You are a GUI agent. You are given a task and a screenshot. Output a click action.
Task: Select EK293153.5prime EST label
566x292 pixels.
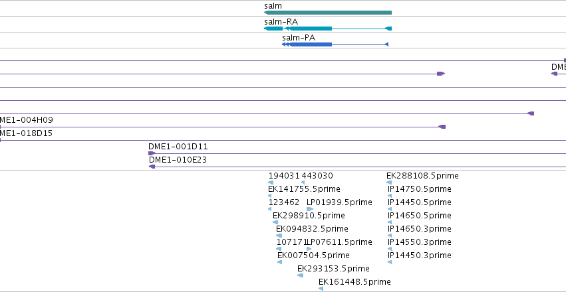click(333, 269)
